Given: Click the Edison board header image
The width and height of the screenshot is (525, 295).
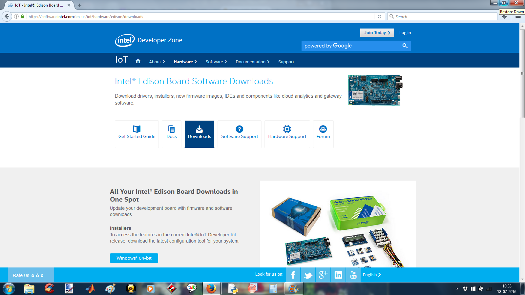Looking at the screenshot, I should tap(375, 90).
